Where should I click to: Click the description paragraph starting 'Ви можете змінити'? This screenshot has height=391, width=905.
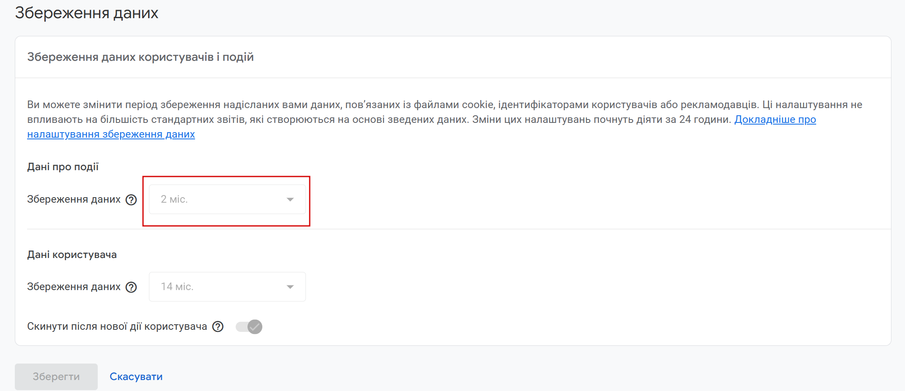click(445, 119)
